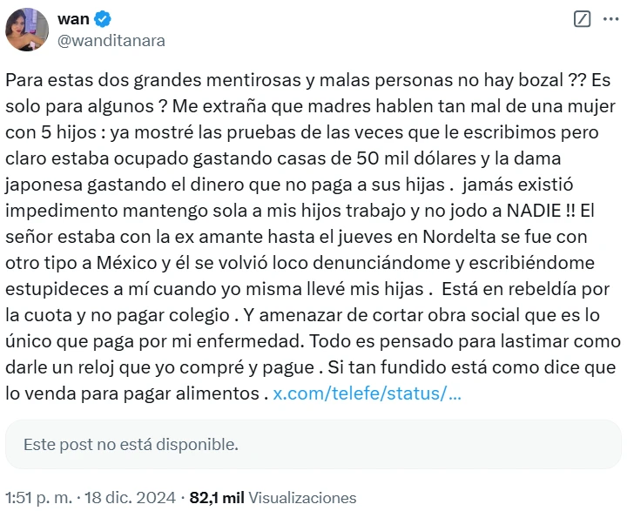Click the date 18 dic. 2024
The width and height of the screenshot is (627, 511).
coord(131,498)
